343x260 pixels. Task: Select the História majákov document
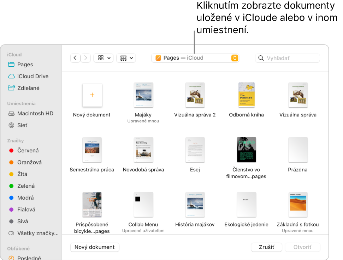[195, 205]
